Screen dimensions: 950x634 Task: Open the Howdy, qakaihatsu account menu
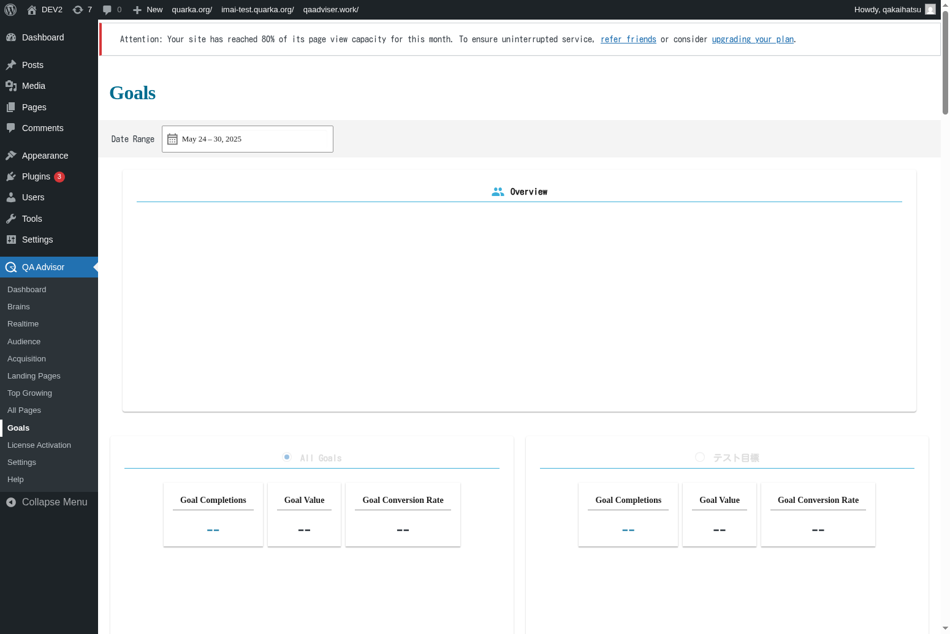(887, 10)
